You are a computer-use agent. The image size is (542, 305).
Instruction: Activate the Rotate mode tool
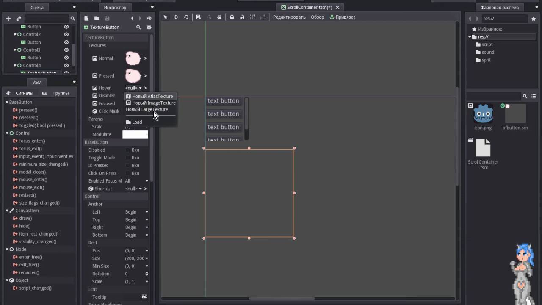click(x=186, y=17)
